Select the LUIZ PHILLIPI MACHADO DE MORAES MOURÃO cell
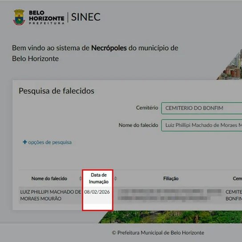The height and width of the screenshot is (242, 242). click(50, 195)
